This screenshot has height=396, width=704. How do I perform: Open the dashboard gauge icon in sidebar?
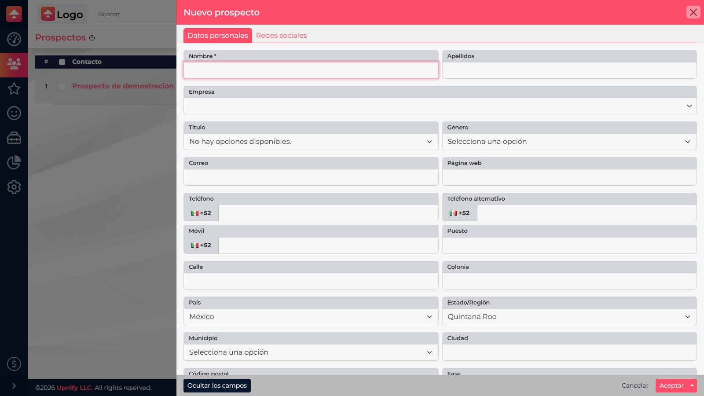pos(14,39)
